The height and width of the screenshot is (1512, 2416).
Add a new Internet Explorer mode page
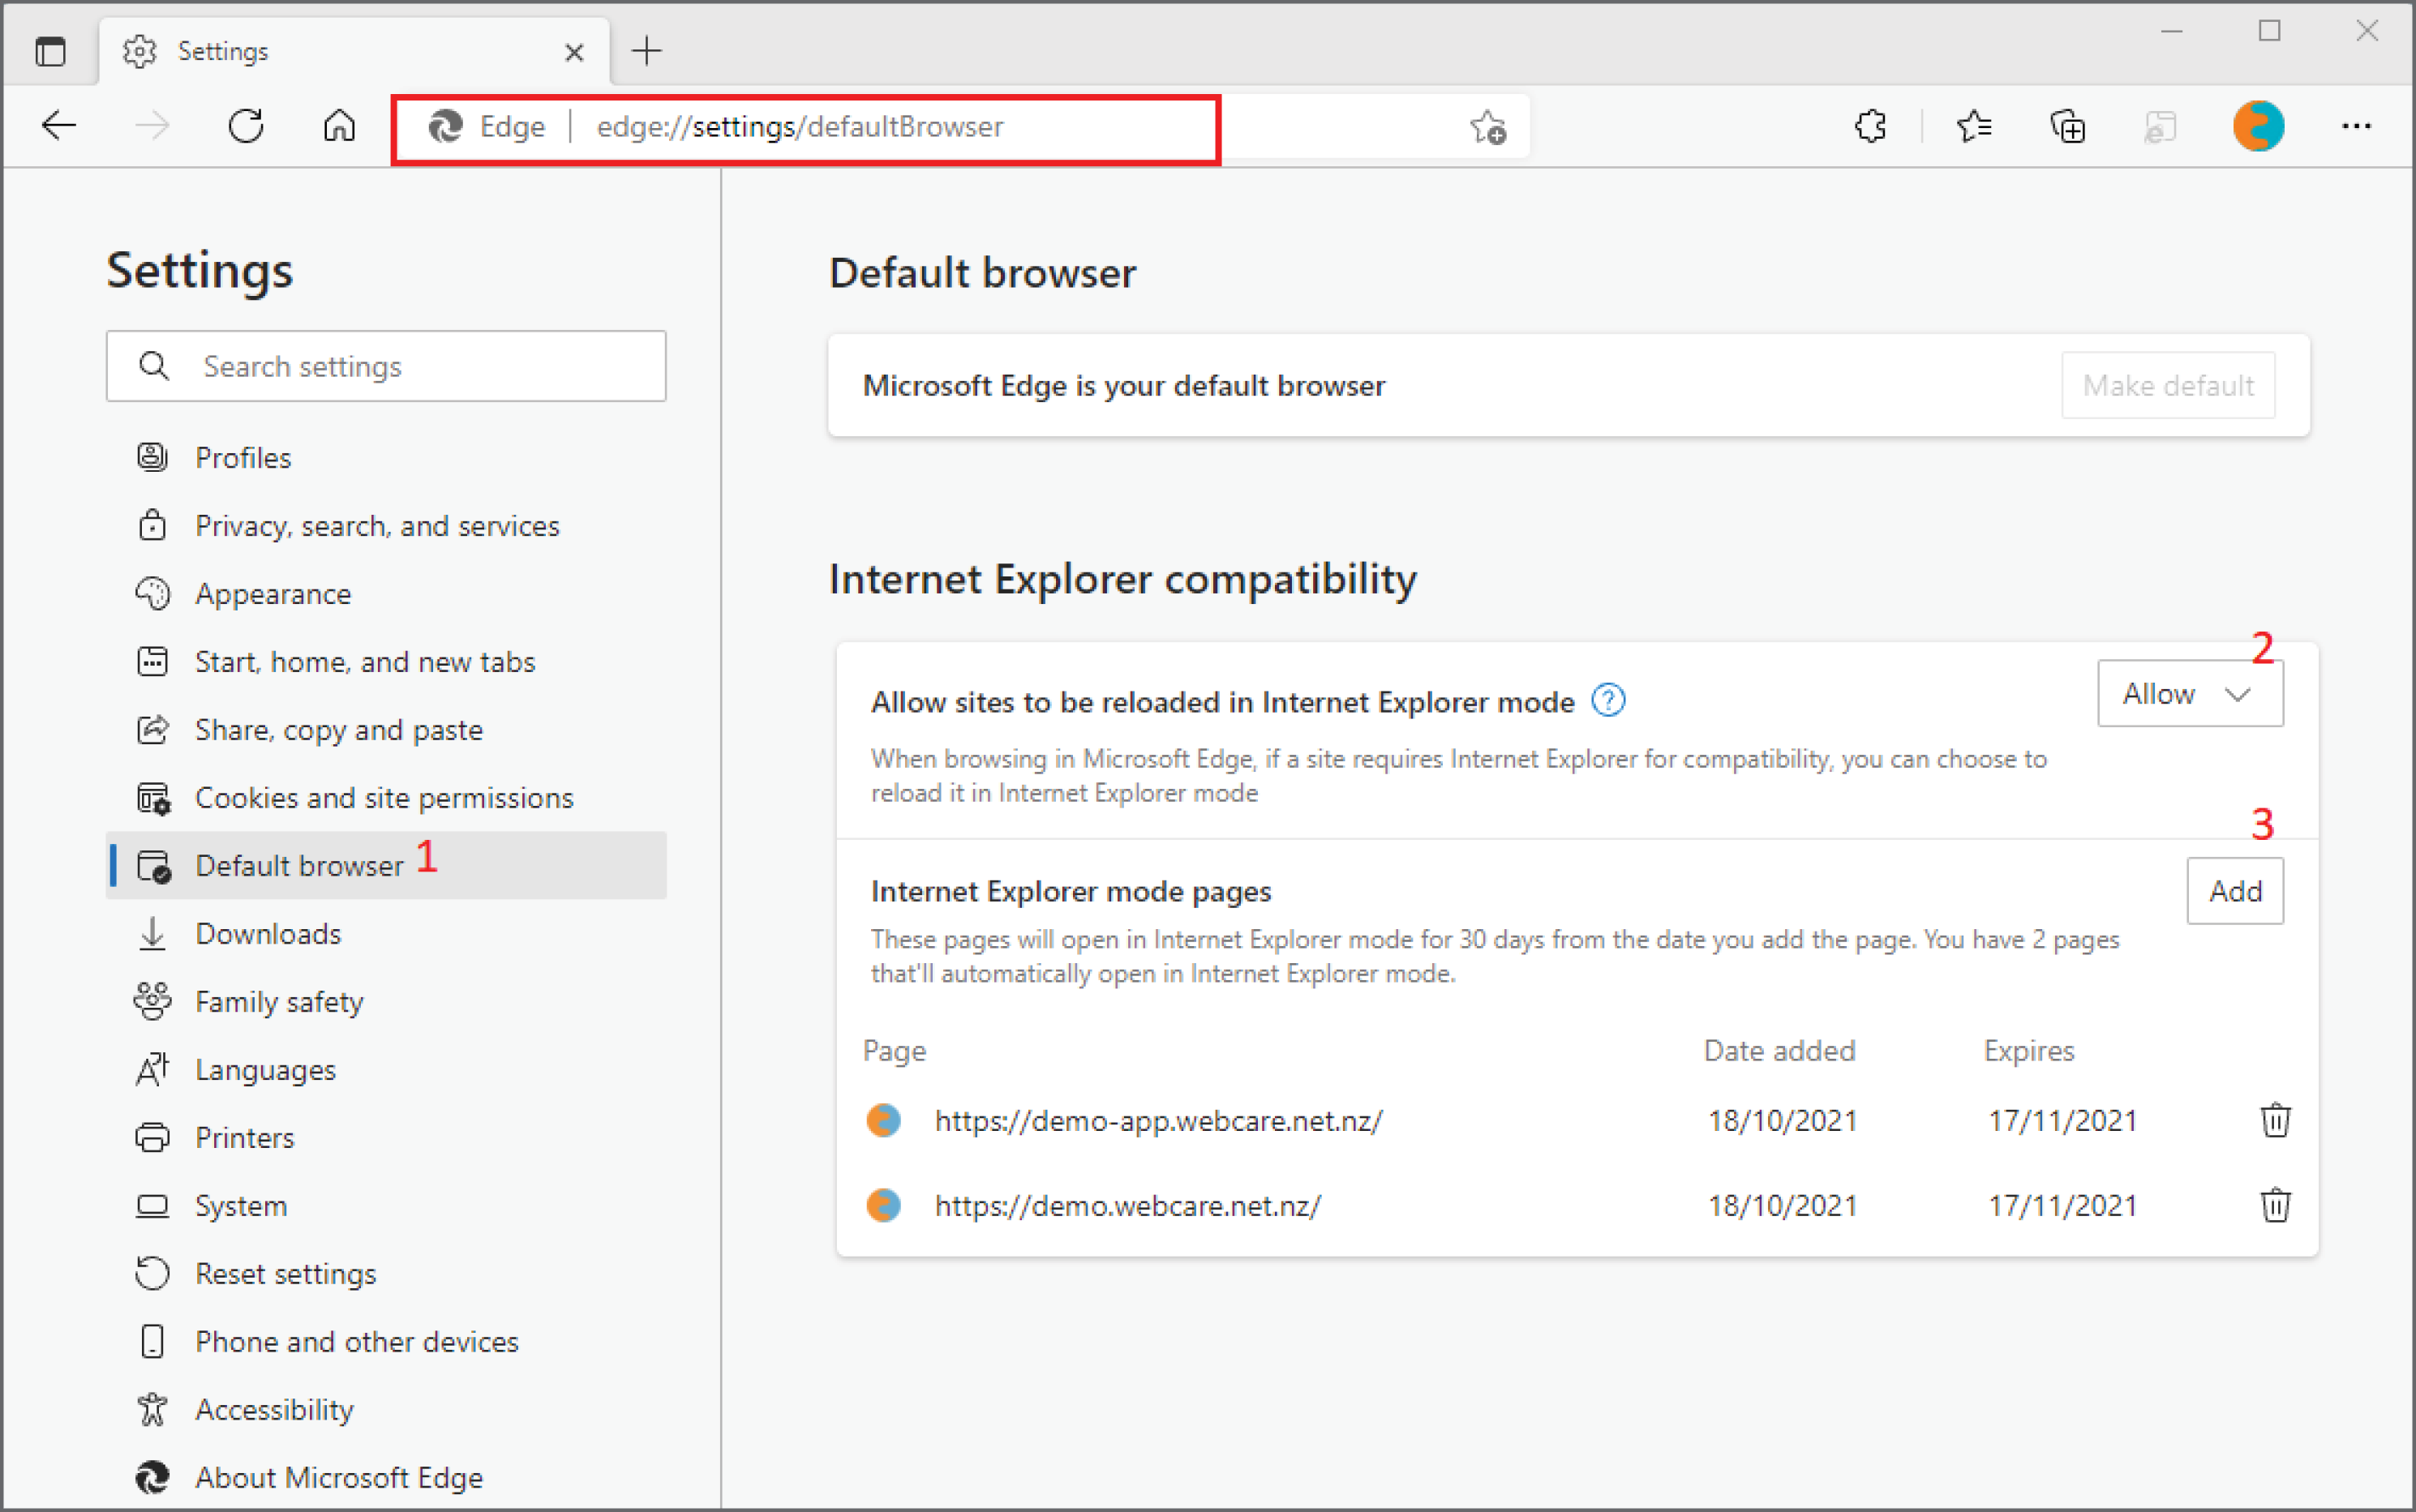2235,891
